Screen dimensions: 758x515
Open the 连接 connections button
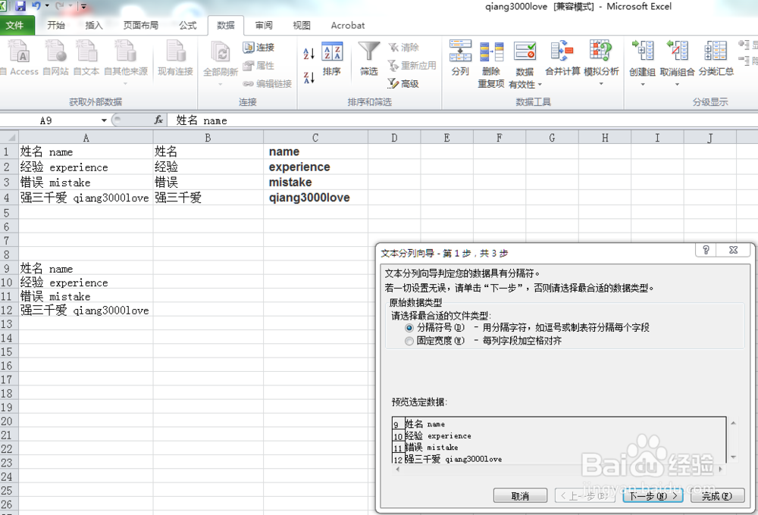click(x=258, y=48)
